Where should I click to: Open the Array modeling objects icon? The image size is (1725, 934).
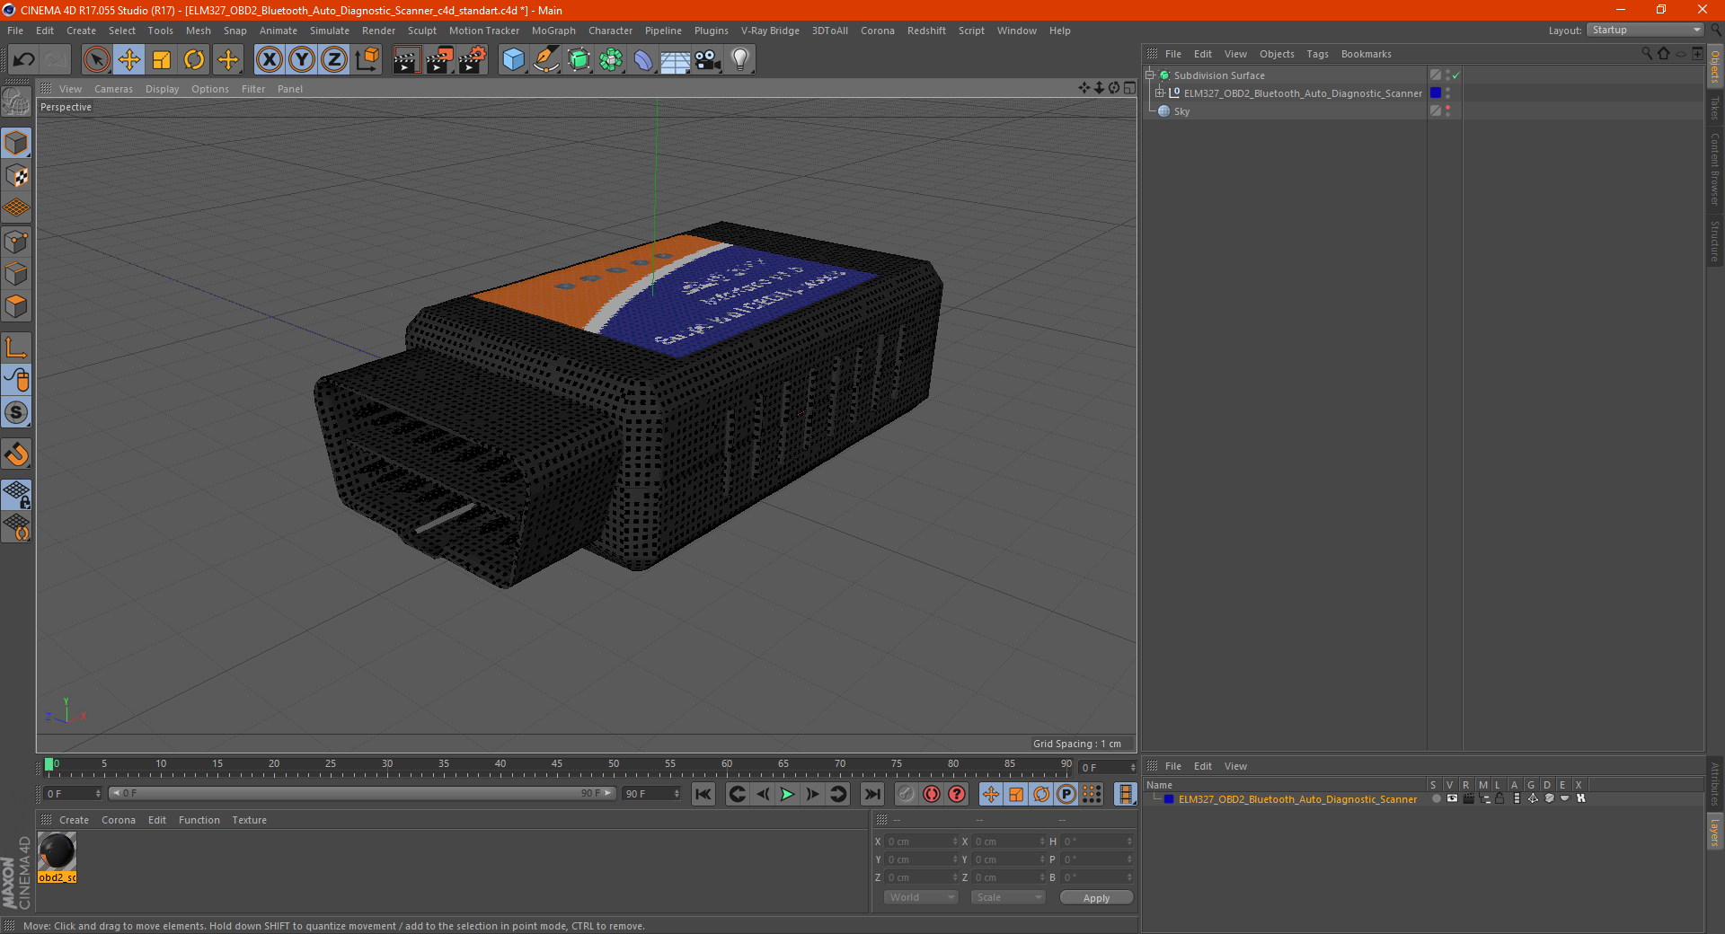pyautogui.click(x=611, y=60)
